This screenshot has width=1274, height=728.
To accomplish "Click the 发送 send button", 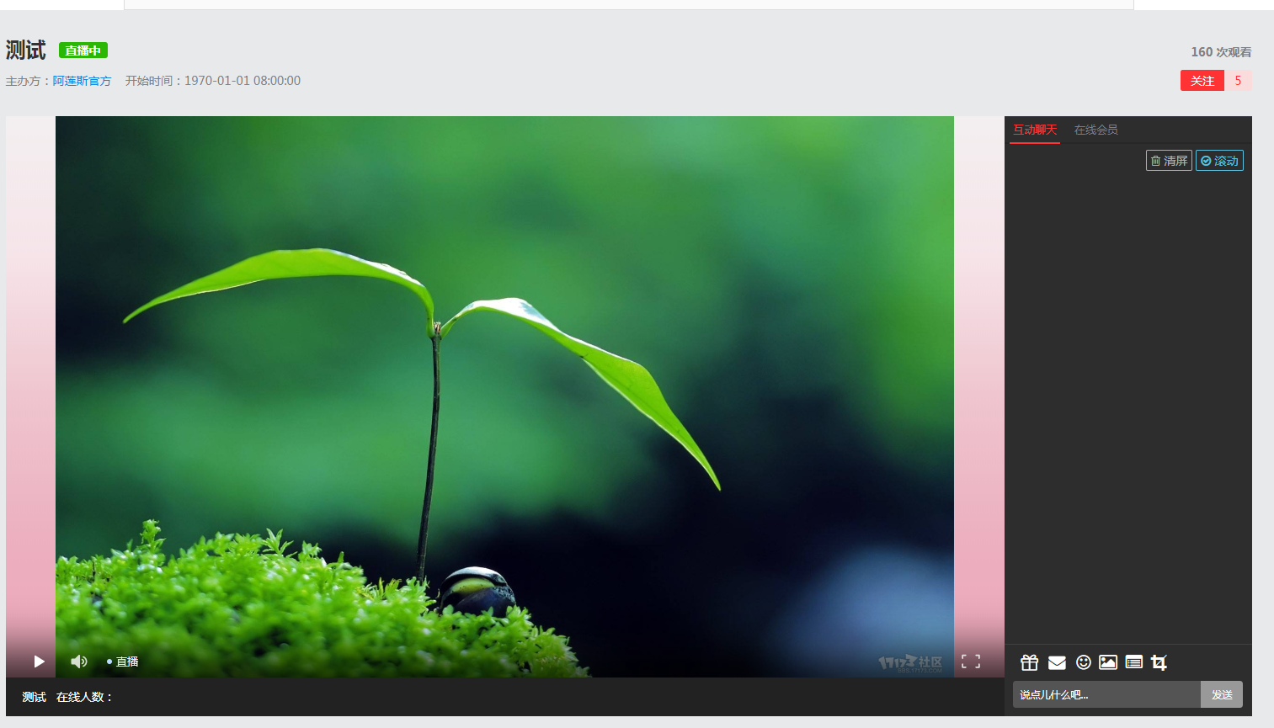I will pos(1221,694).
